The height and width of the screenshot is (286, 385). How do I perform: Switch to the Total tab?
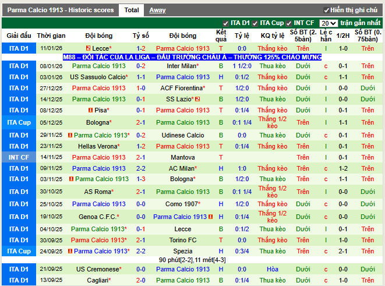coord(132,10)
